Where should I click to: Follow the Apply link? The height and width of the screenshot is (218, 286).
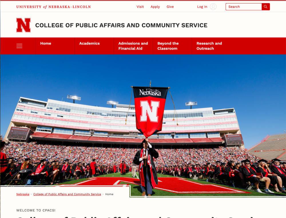coord(155,7)
